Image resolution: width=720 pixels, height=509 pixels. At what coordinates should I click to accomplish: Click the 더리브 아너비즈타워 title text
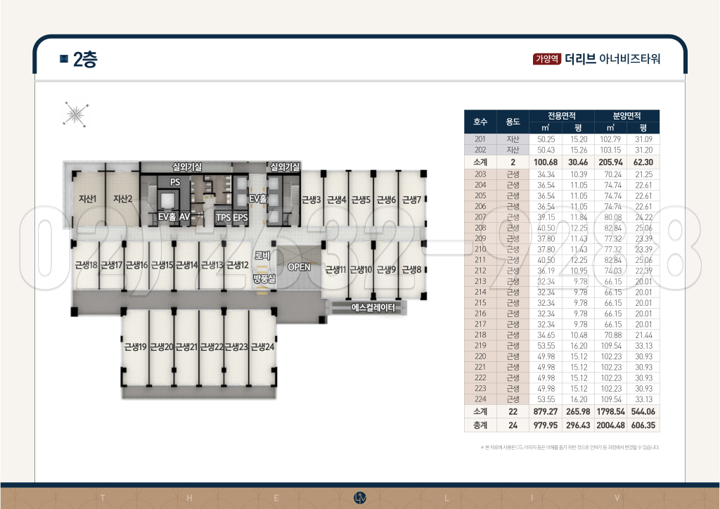[x=612, y=59]
